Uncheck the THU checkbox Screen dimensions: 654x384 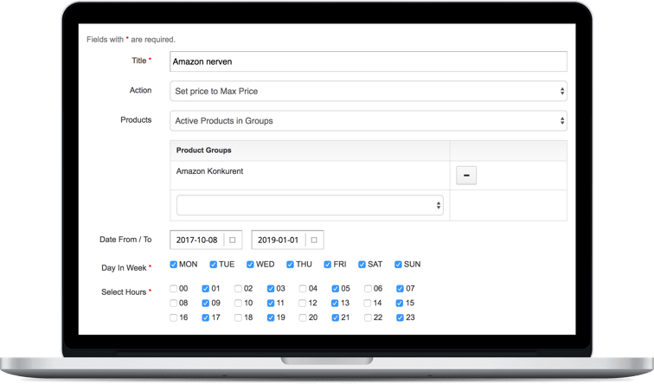290,265
